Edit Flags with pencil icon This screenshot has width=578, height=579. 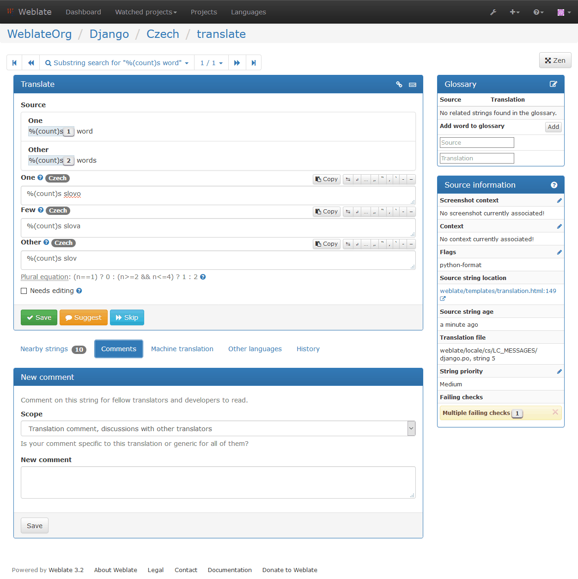[559, 252]
